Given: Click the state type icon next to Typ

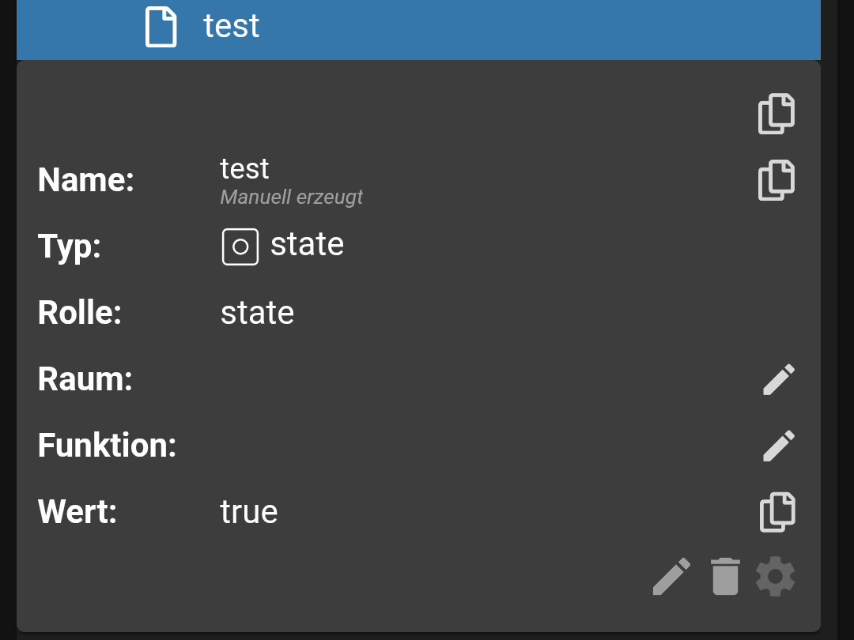Looking at the screenshot, I should click(x=240, y=247).
